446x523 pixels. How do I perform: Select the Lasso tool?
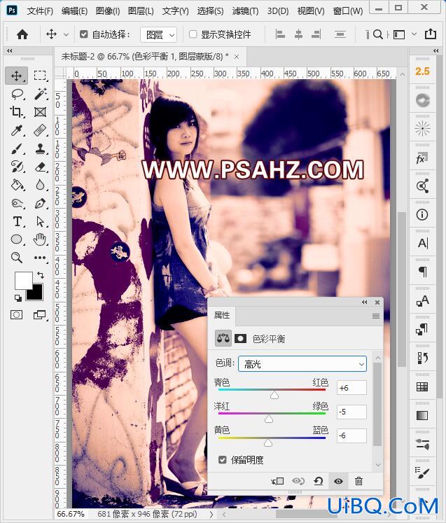tap(18, 94)
